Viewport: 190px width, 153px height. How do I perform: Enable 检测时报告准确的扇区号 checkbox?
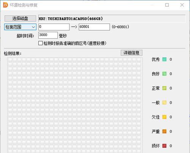40,43
